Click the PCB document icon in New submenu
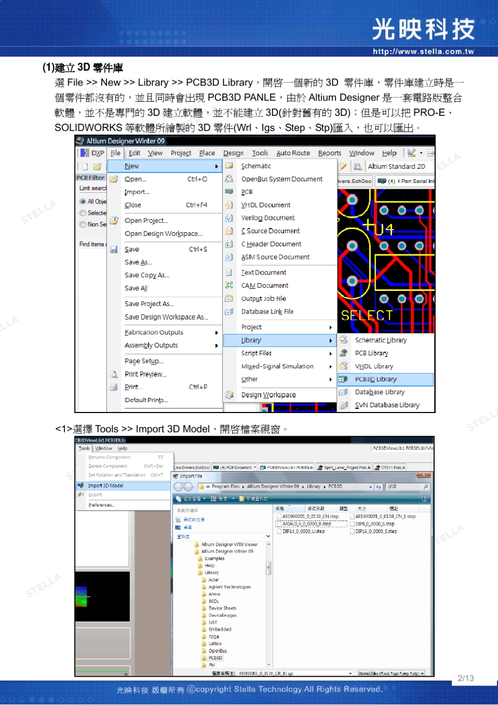 (229, 192)
